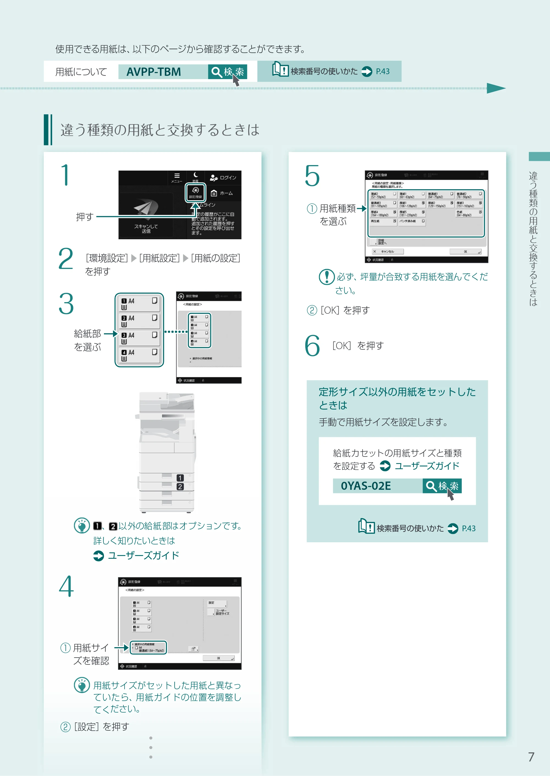
Task: Select the 0YAS-02E search number field
Action: (378, 486)
